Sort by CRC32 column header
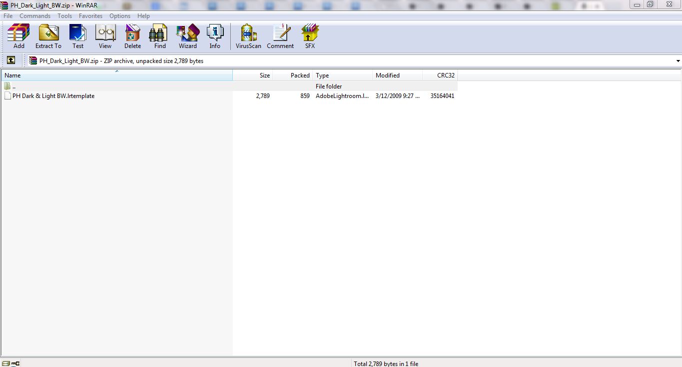The width and height of the screenshot is (682, 367). coord(440,75)
